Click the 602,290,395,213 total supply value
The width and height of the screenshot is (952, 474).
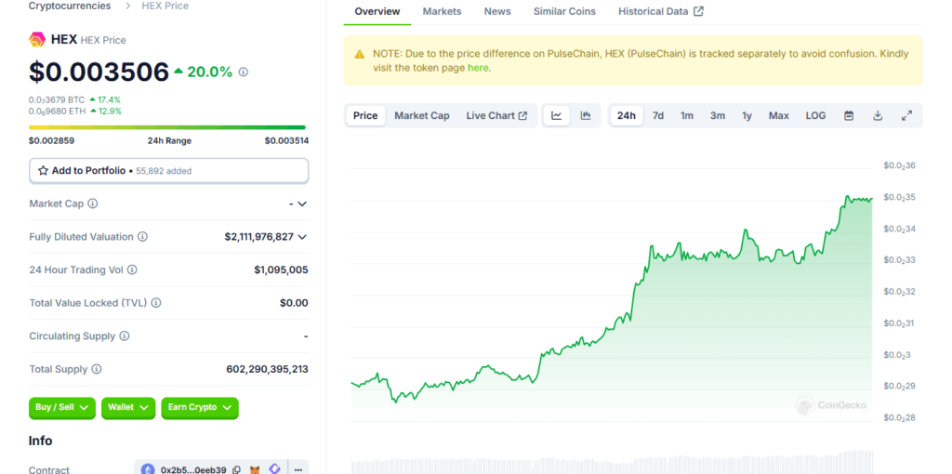tap(267, 369)
